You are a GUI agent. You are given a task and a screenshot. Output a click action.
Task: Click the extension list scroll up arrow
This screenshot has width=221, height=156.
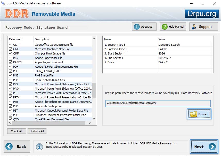(x=94, y=38)
